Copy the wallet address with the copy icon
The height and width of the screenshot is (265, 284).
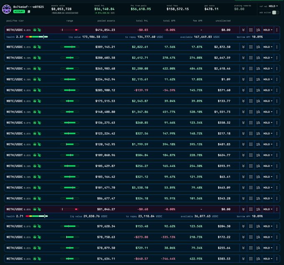(x=29, y=12)
